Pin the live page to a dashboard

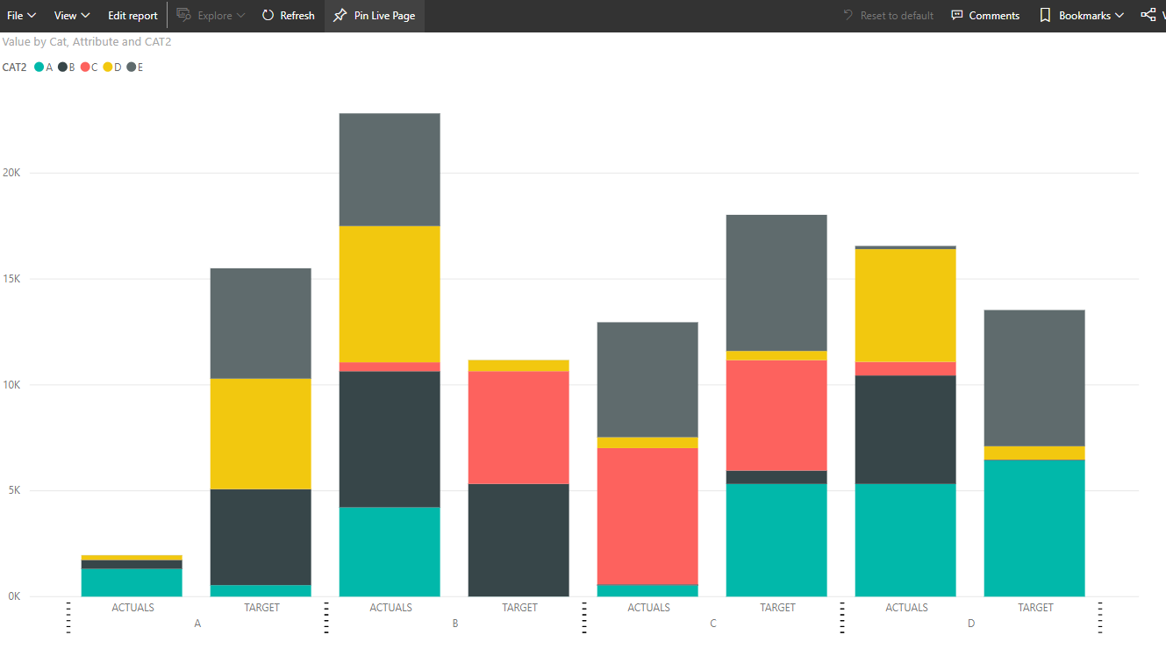point(375,16)
